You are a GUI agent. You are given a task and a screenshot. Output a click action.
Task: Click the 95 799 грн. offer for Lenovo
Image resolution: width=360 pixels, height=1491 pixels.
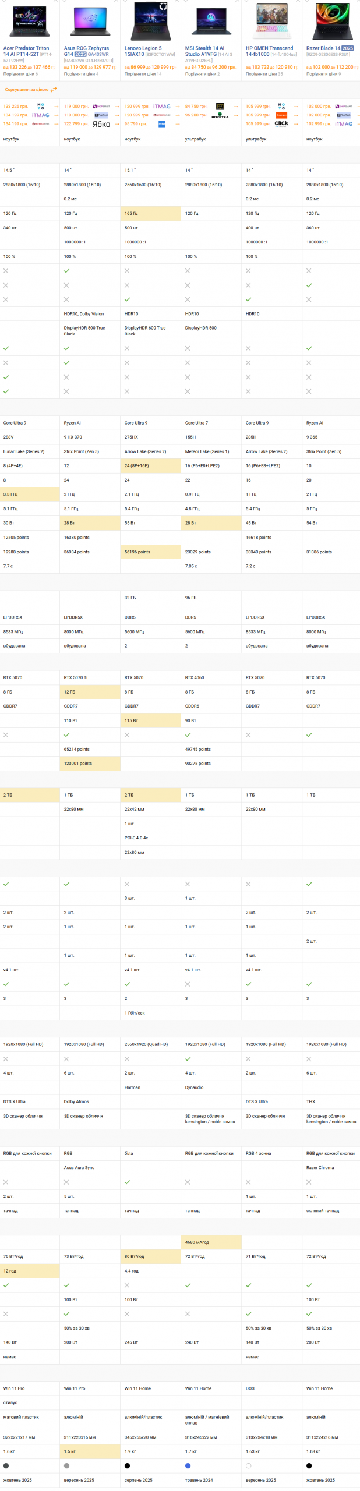(135, 123)
